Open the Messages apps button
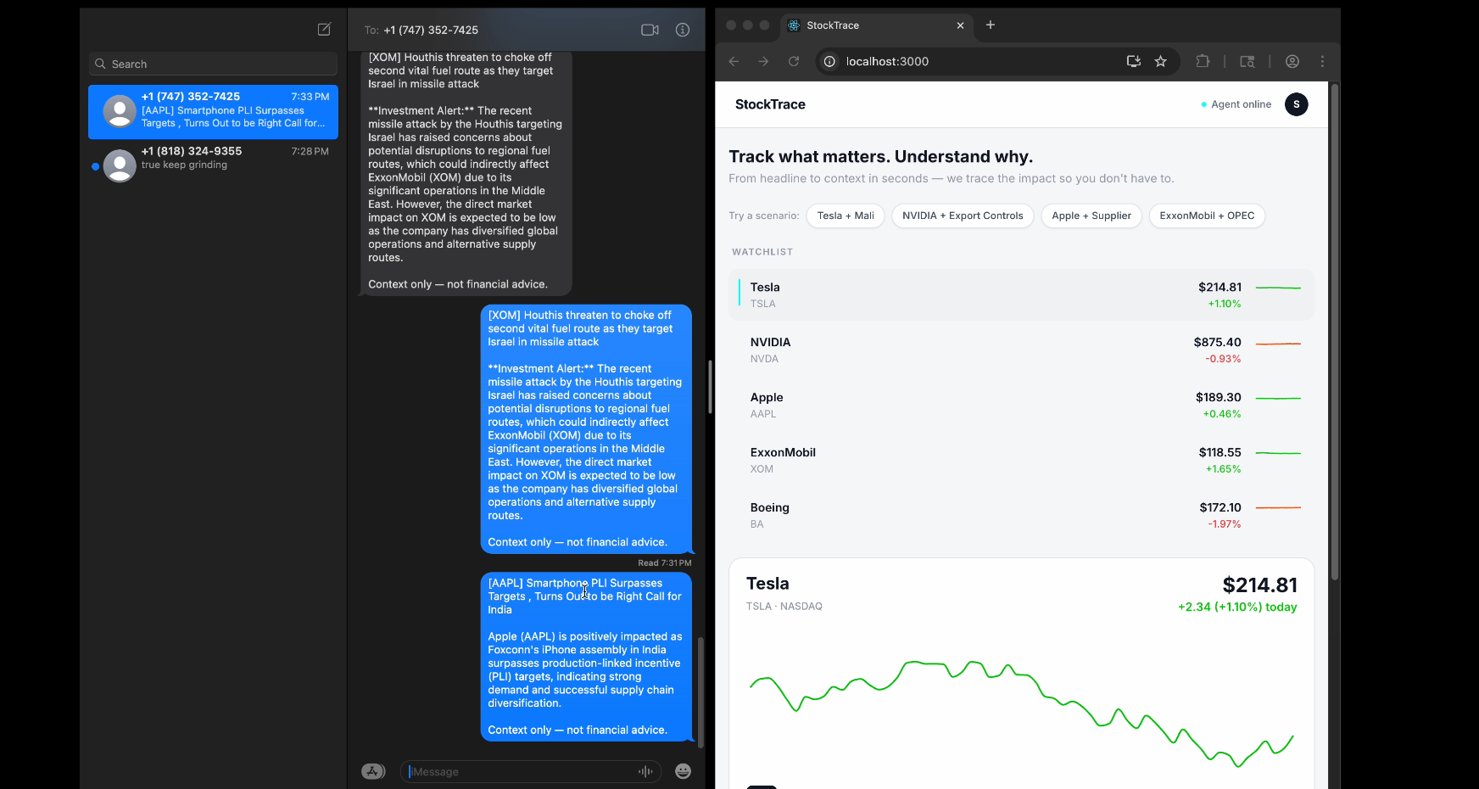 click(x=373, y=771)
